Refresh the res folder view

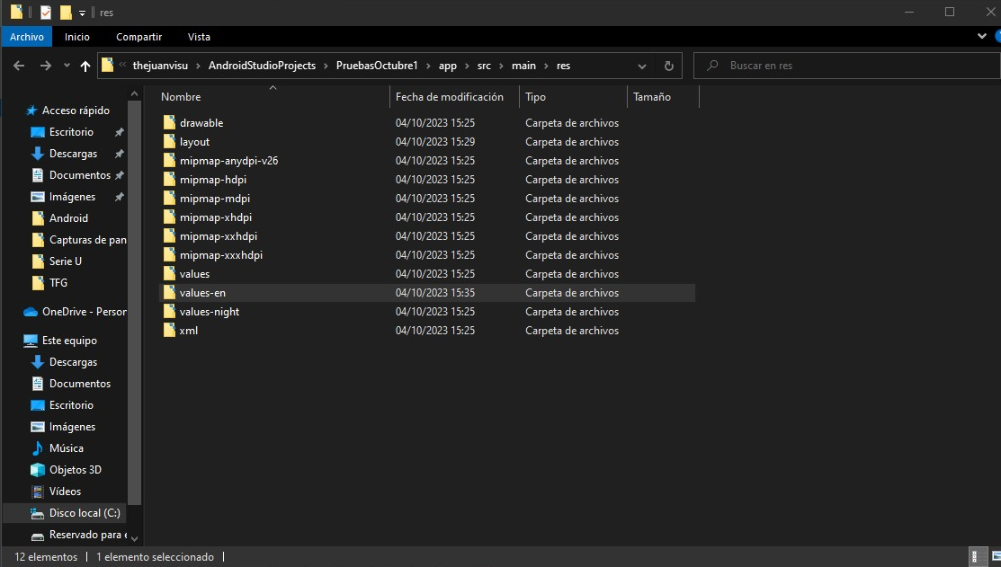click(x=668, y=66)
